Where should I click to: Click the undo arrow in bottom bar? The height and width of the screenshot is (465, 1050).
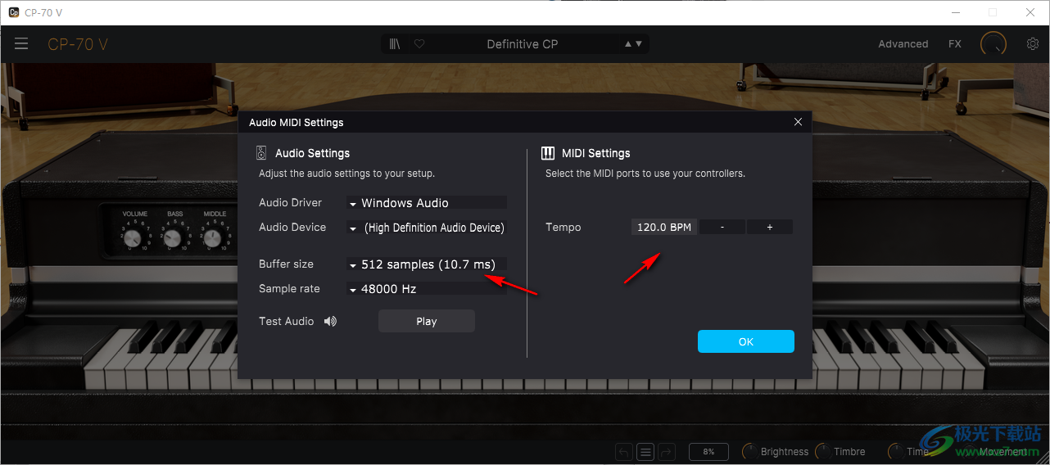tap(624, 452)
